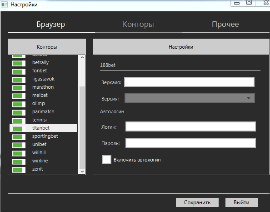The width and height of the screenshot is (270, 212).
Task: Toggle the fonbet bookmaker switch
Action: [19, 71]
